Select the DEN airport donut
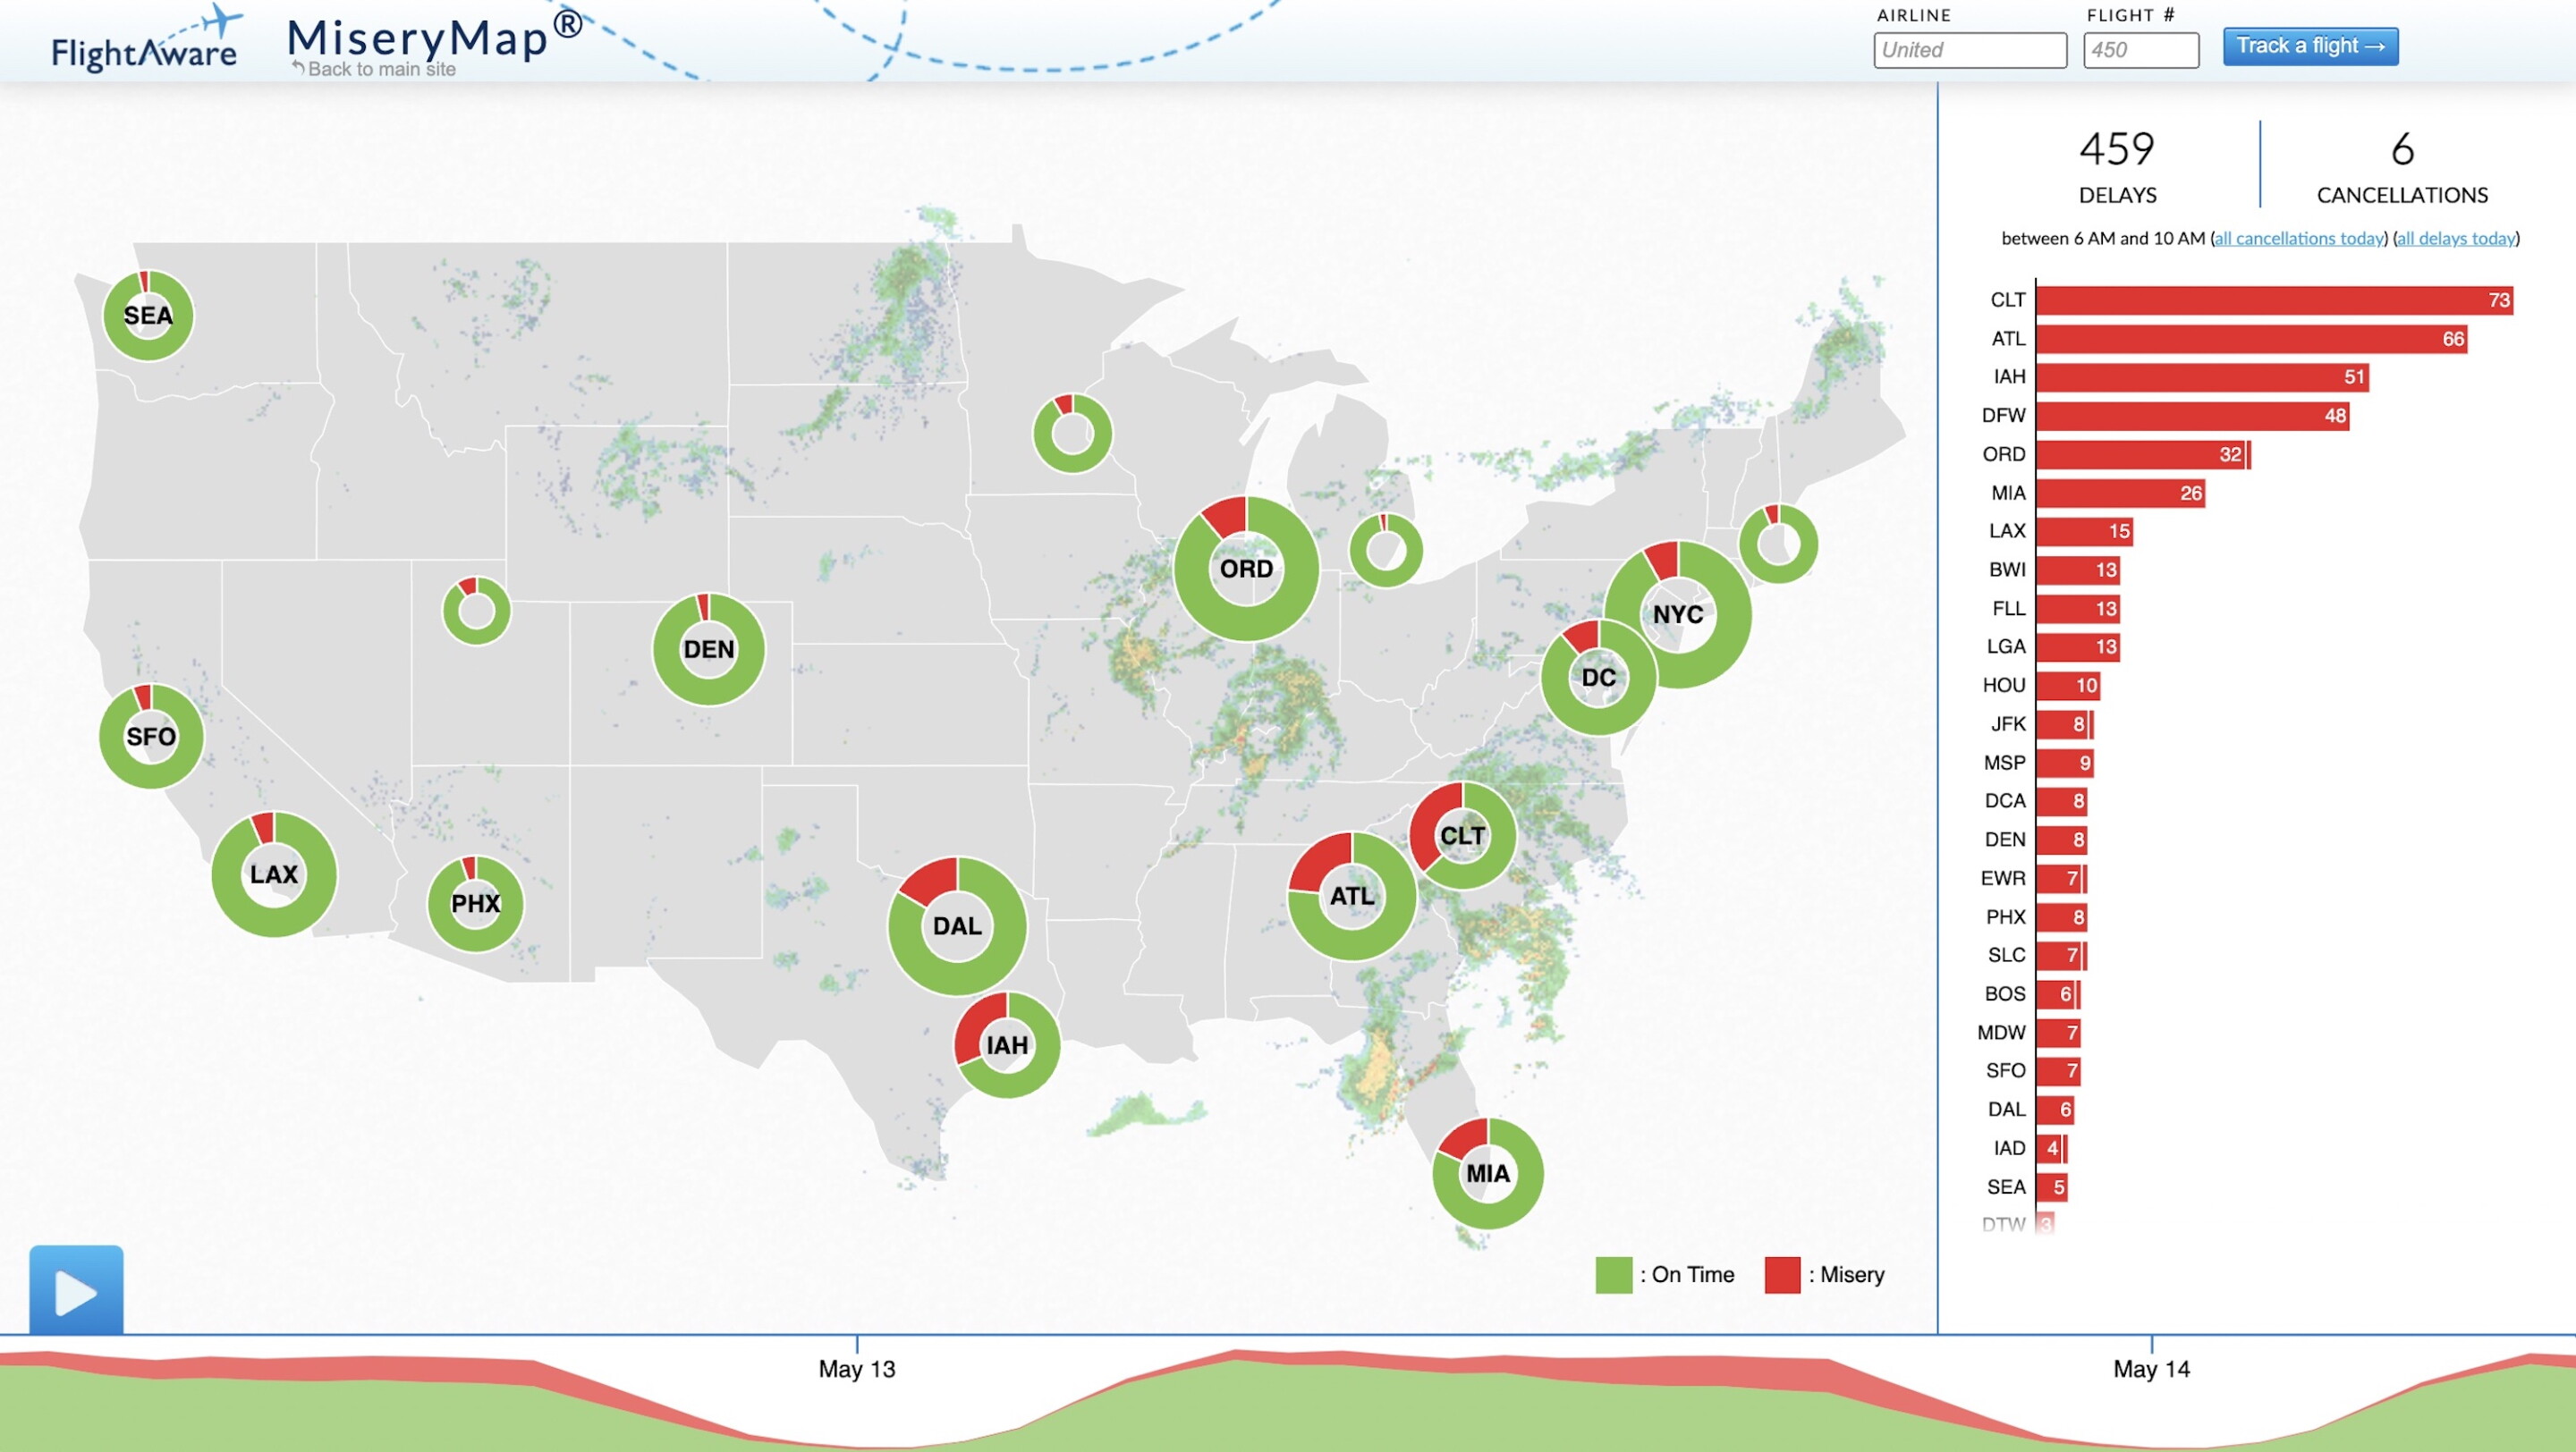 click(x=708, y=649)
